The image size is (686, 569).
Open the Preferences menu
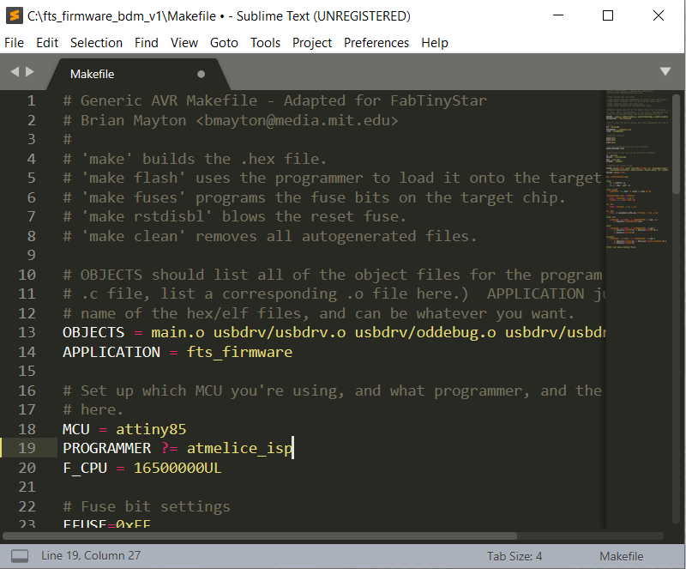coord(376,43)
